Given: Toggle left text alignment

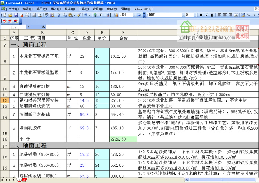Looking at the screenshot, I should pos(219,15).
